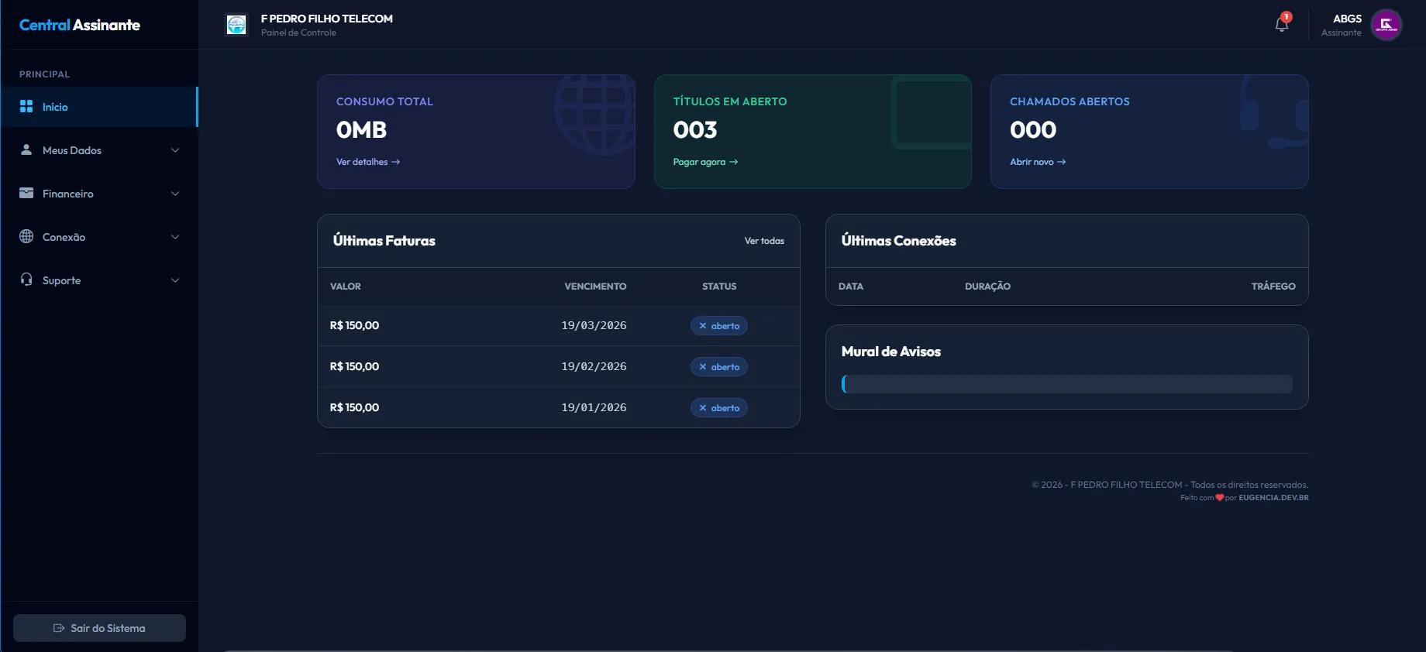The height and width of the screenshot is (652, 1426).
Task: Click the Financeiro wallet icon
Action: [26, 194]
